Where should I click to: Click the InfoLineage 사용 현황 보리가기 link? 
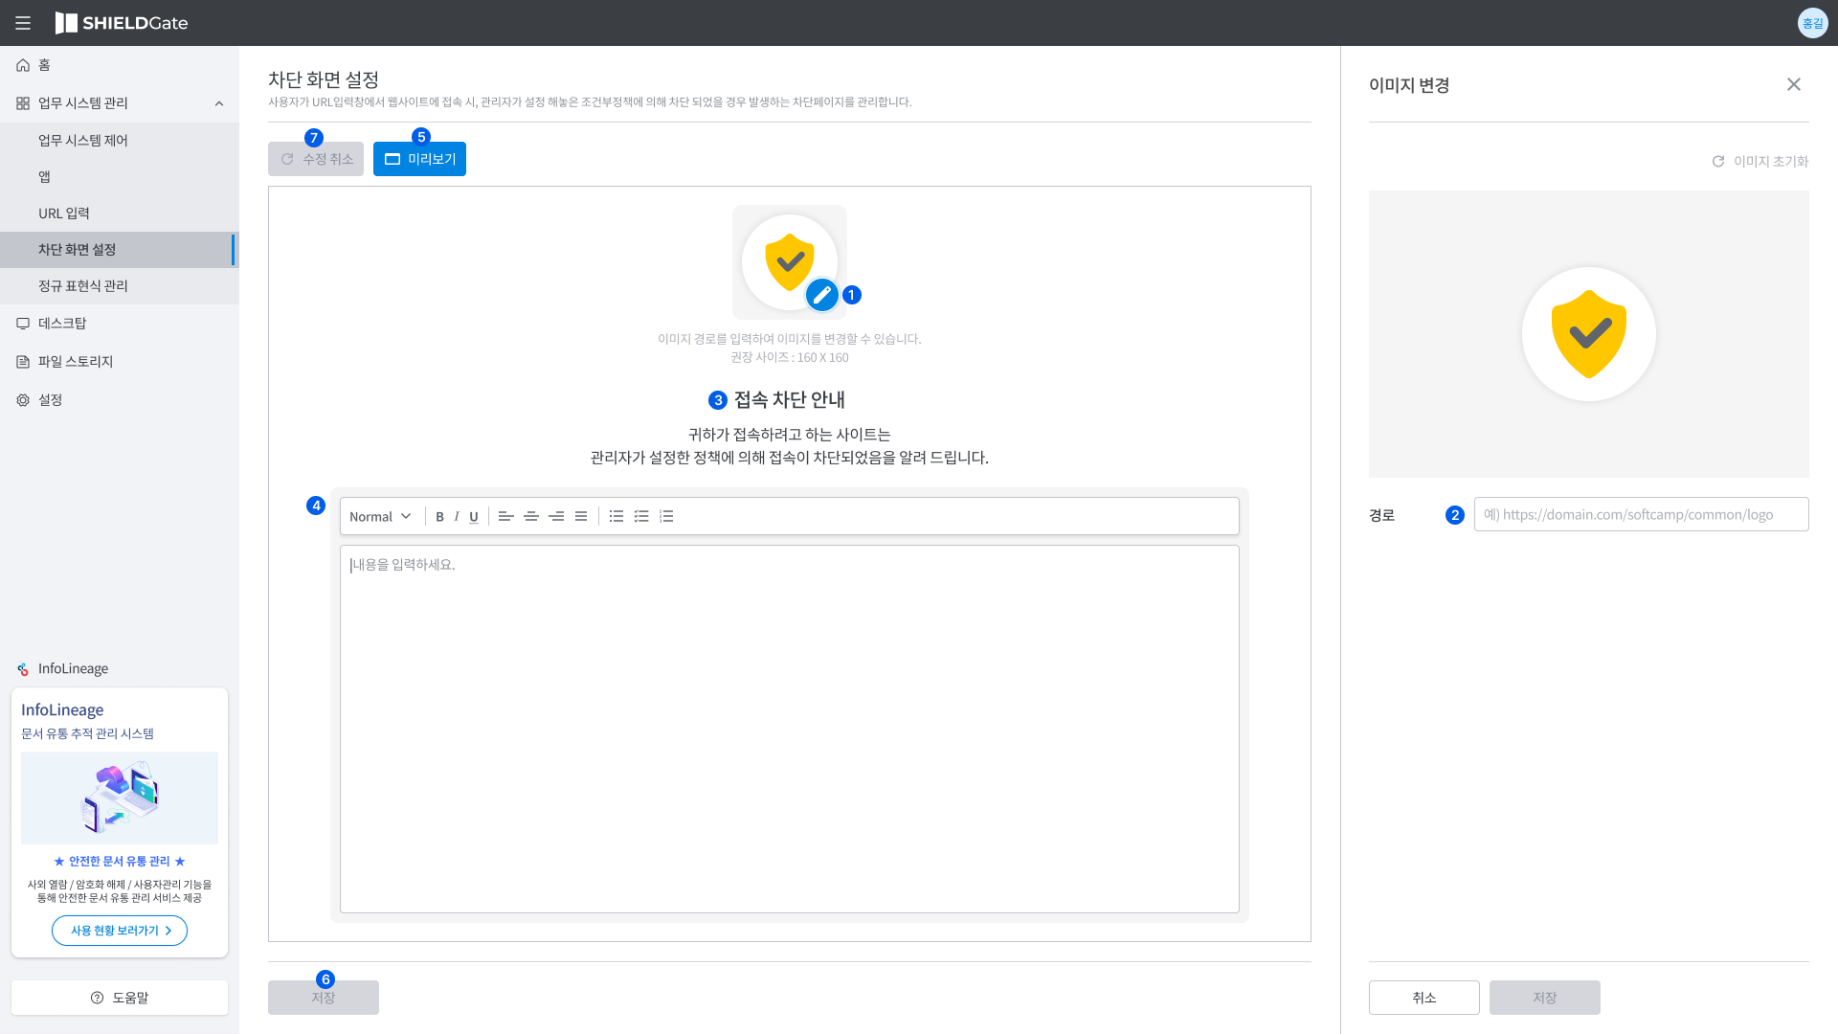[119, 931]
